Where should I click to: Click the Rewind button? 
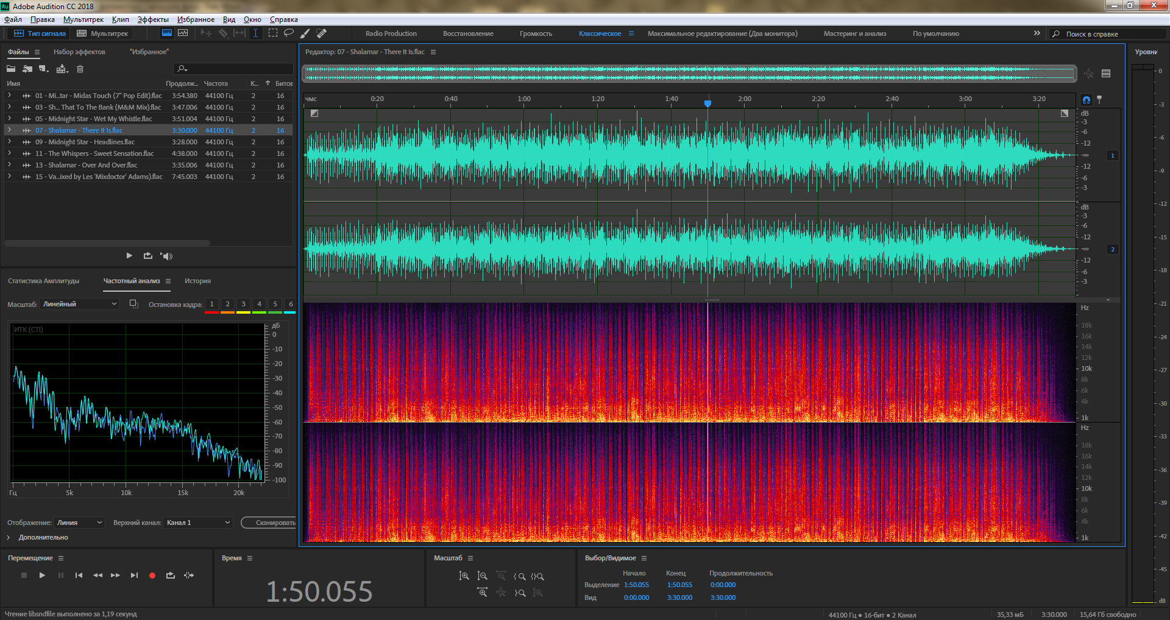[97, 575]
